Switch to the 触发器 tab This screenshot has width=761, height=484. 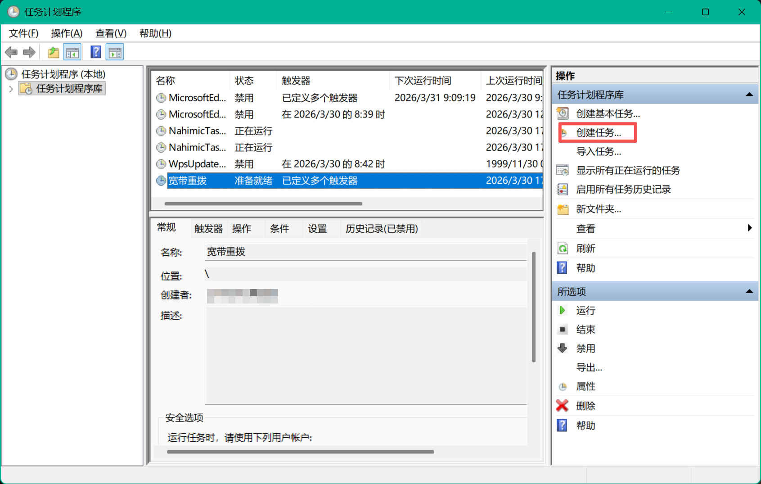click(208, 229)
